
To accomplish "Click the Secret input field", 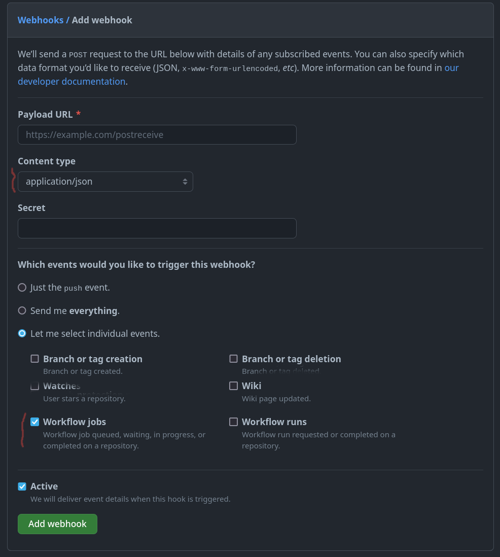I will pos(157,228).
